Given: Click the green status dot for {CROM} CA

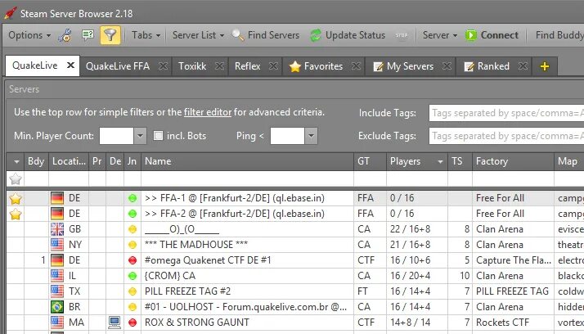Looking at the screenshot, I should tap(133, 276).
